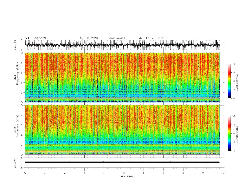The image size is (251, 194).
Task: Click the lower colorbar label 'log(PSD)(V²/Hz)'
Action: tap(237, 135)
